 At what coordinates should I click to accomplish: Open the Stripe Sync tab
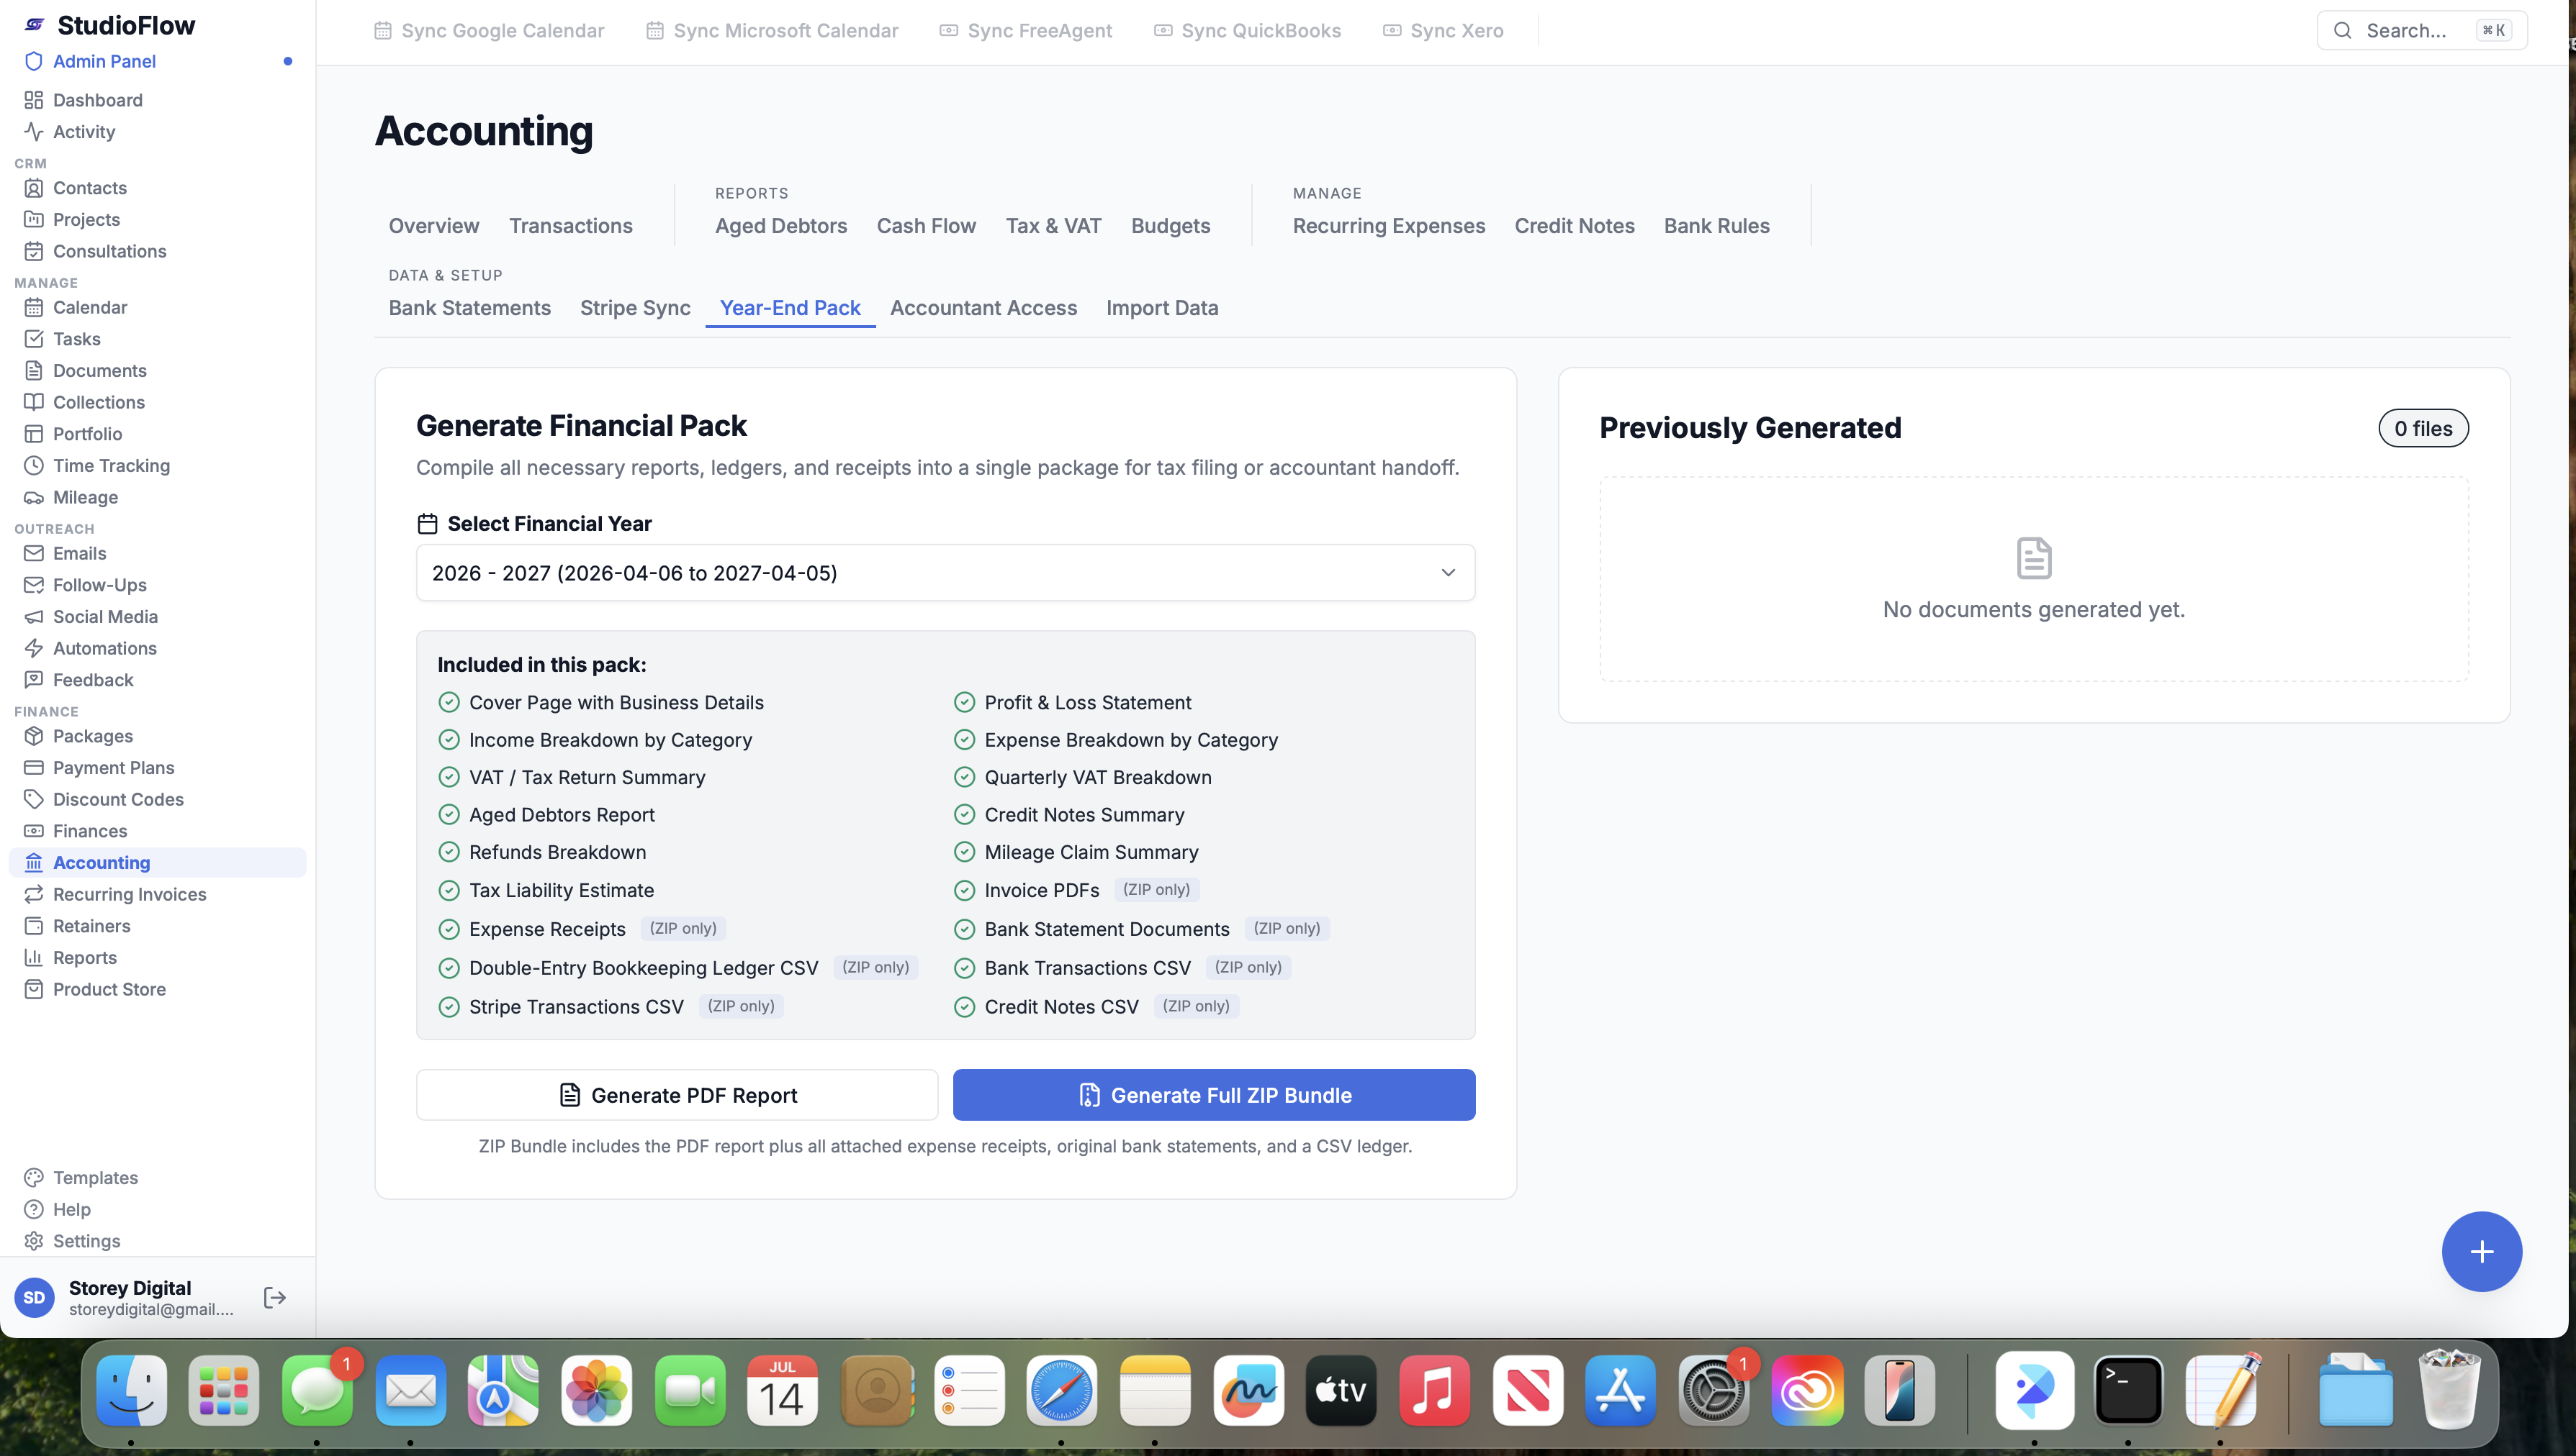point(634,308)
